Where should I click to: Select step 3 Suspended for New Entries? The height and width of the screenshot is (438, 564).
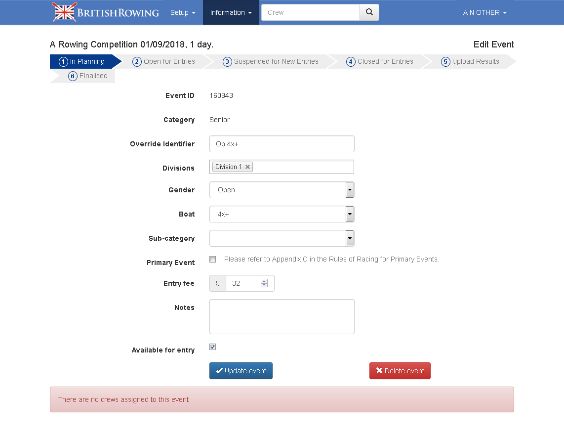click(x=271, y=62)
